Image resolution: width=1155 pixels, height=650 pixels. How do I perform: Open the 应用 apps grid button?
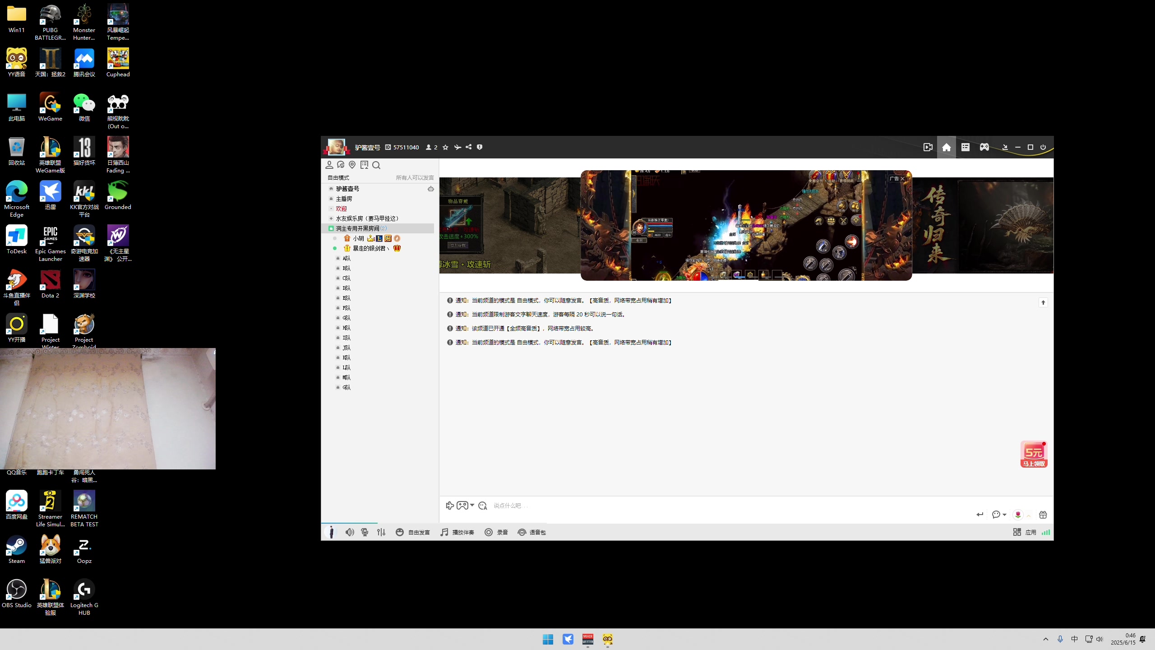coord(1025,532)
